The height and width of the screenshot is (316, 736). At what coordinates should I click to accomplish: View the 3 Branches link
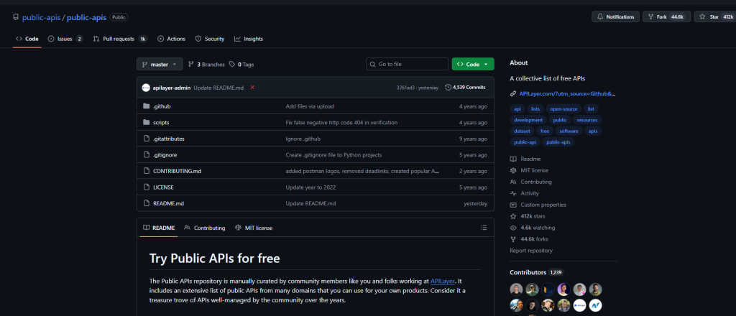206,64
